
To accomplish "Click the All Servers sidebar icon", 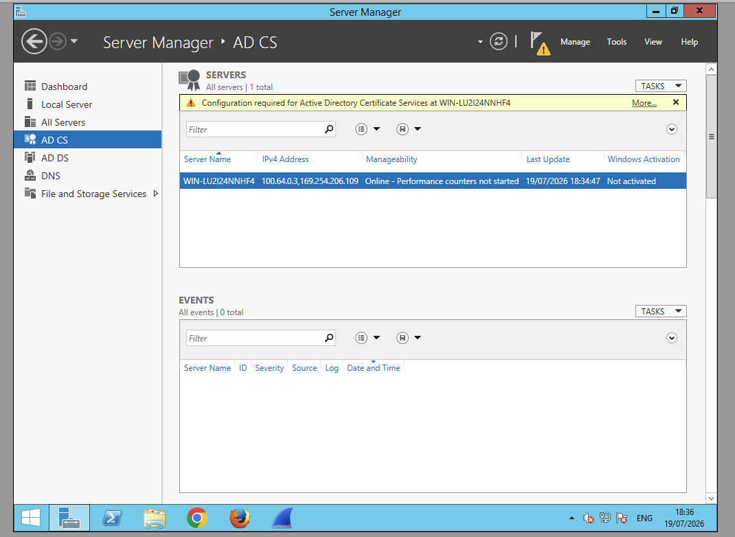I will point(30,122).
